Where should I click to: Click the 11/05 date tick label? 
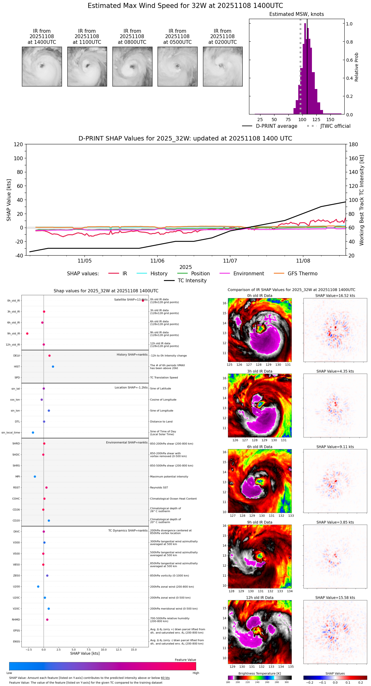tap(84, 261)
